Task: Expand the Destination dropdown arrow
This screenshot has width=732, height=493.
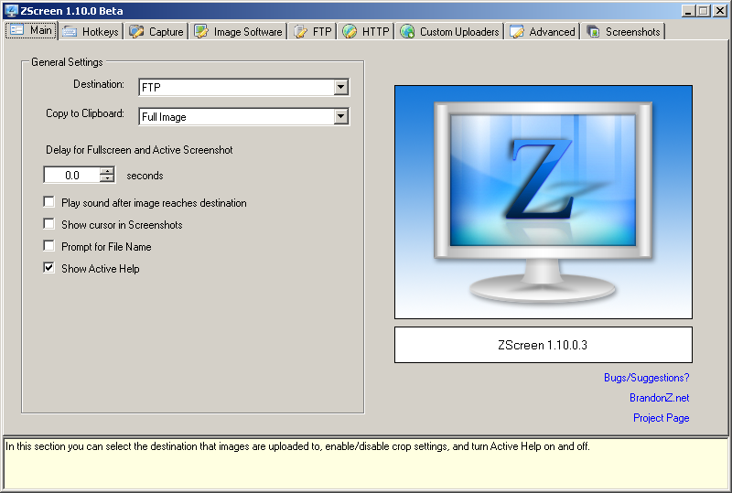Action: (341, 87)
